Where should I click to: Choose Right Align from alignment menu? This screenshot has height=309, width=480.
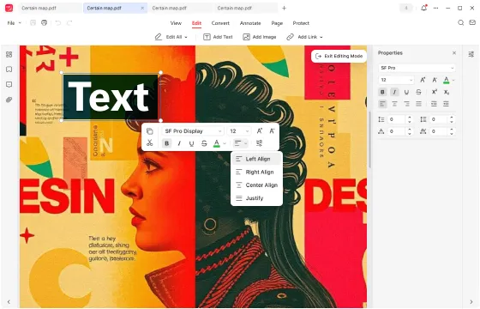tap(256, 172)
